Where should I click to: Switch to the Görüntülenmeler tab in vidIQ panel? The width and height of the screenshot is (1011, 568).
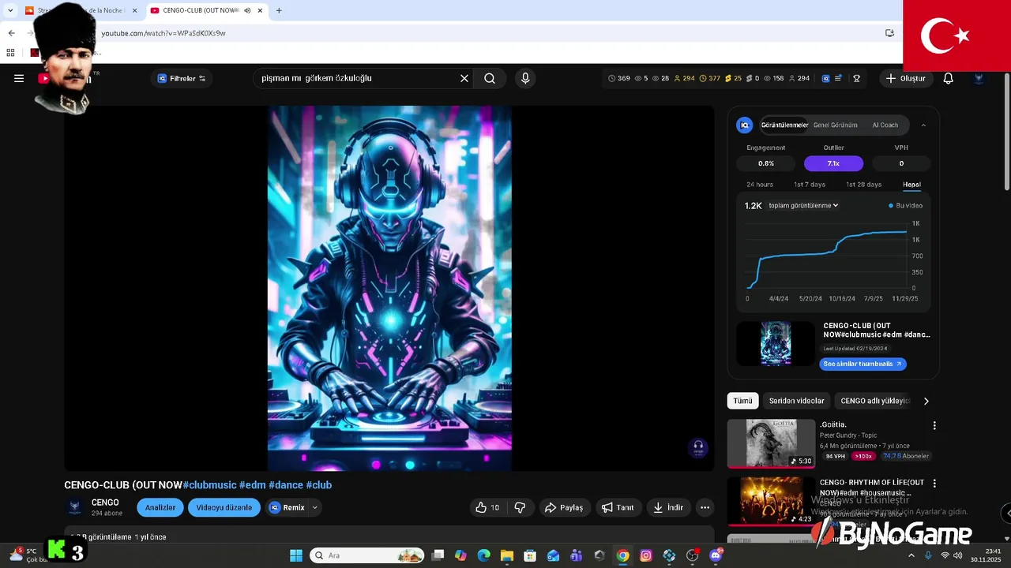pyautogui.click(x=784, y=125)
